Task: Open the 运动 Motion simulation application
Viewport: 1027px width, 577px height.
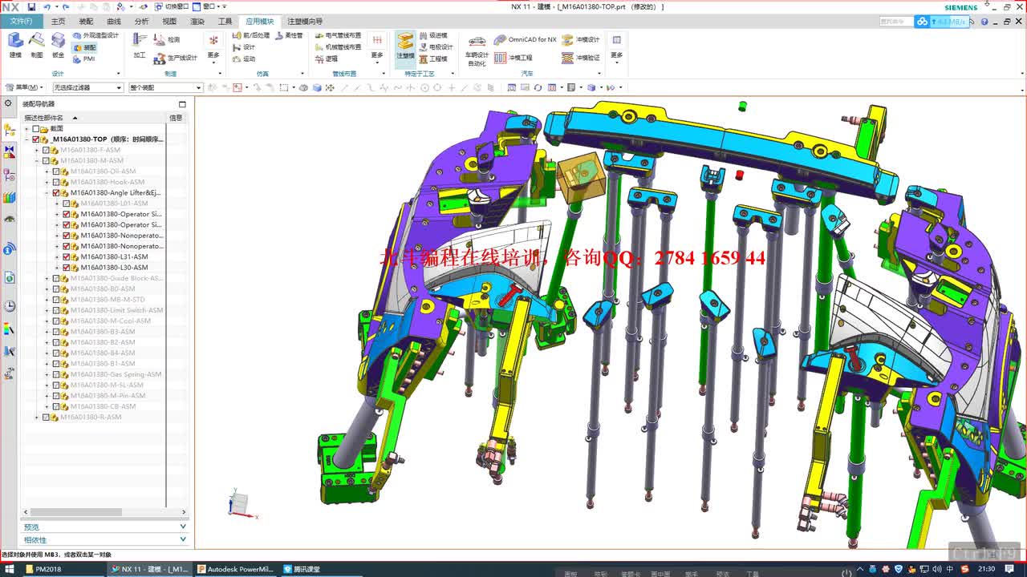Action: (244, 59)
